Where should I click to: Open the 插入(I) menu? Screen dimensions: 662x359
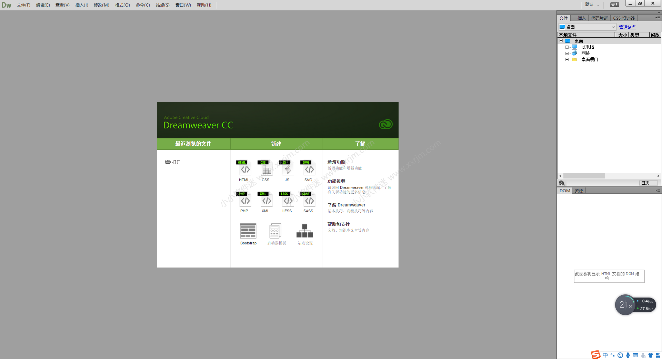coord(82,5)
